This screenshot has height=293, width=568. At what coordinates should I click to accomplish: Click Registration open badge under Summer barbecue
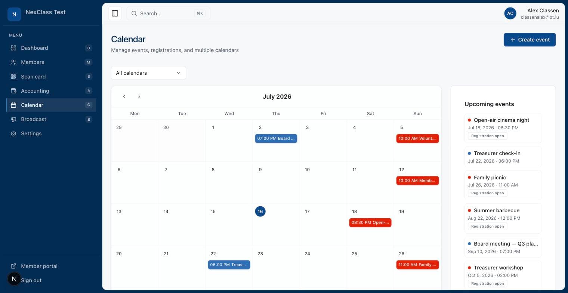(487, 226)
